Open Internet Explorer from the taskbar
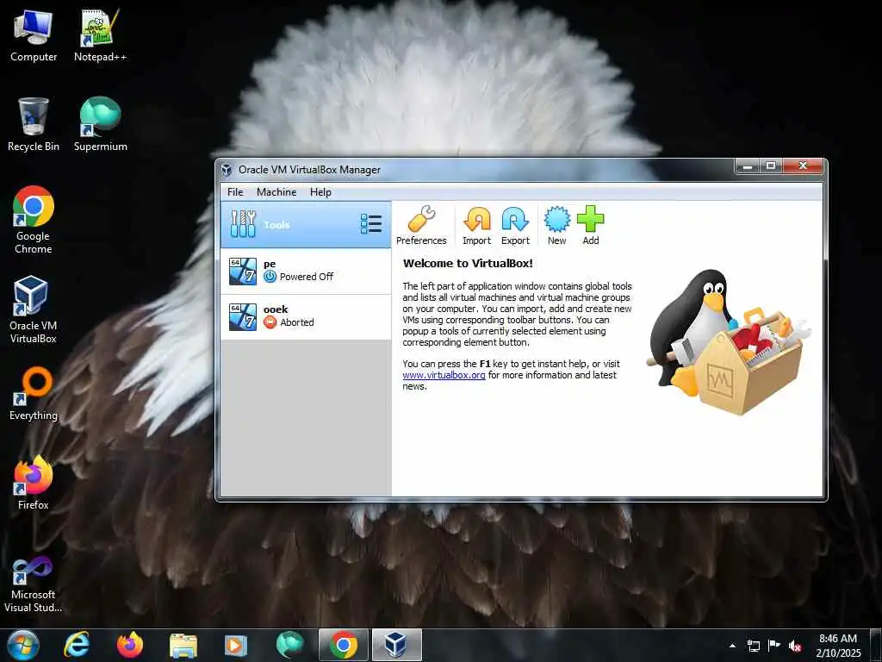The height and width of the screenshot is (662, 882). pyautogui.click(x=77, y=645)
